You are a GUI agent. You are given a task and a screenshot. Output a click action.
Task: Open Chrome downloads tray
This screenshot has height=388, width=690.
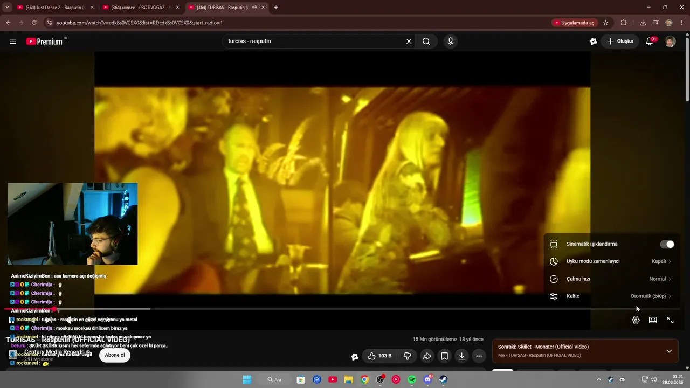point(643,23)
